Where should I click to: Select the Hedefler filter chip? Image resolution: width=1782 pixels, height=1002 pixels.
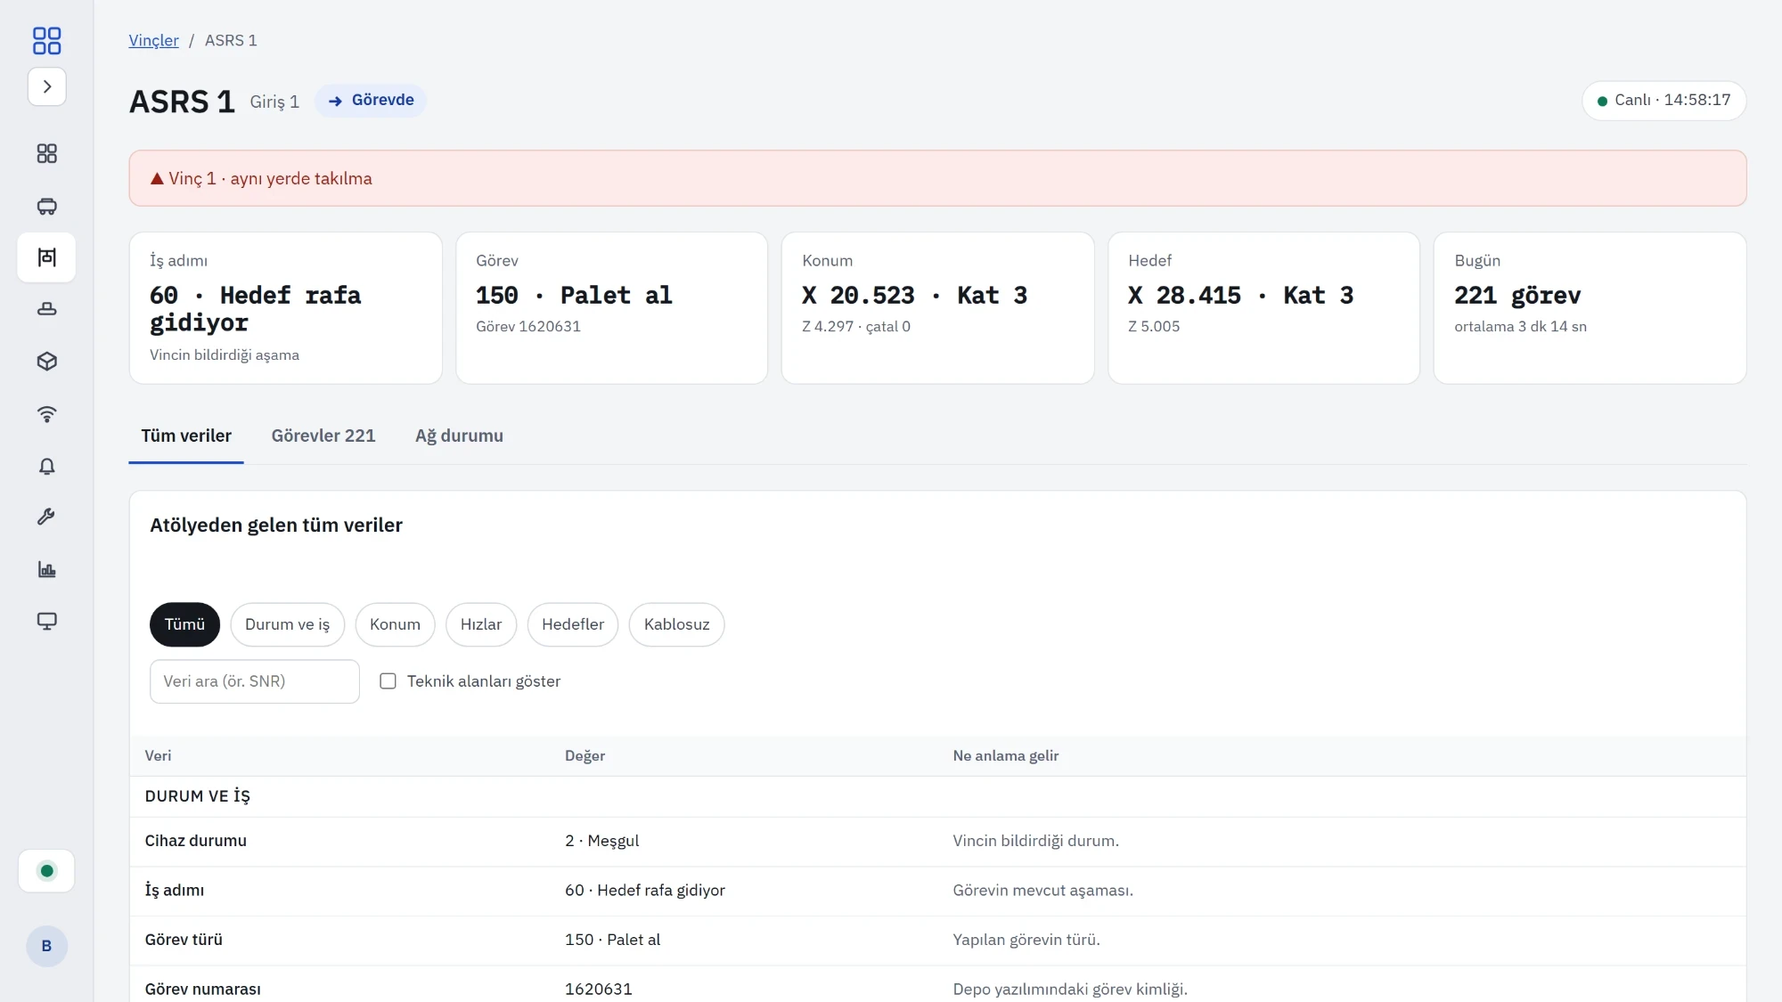click(573, 624)
